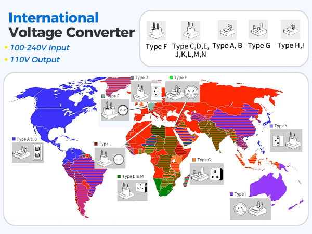Click the orange Type G color swatch
312x234 pixels.
coord(194,160)
